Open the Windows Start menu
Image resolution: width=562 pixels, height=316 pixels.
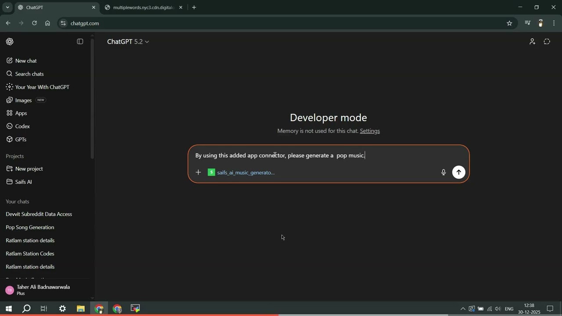tap(8, 309)
